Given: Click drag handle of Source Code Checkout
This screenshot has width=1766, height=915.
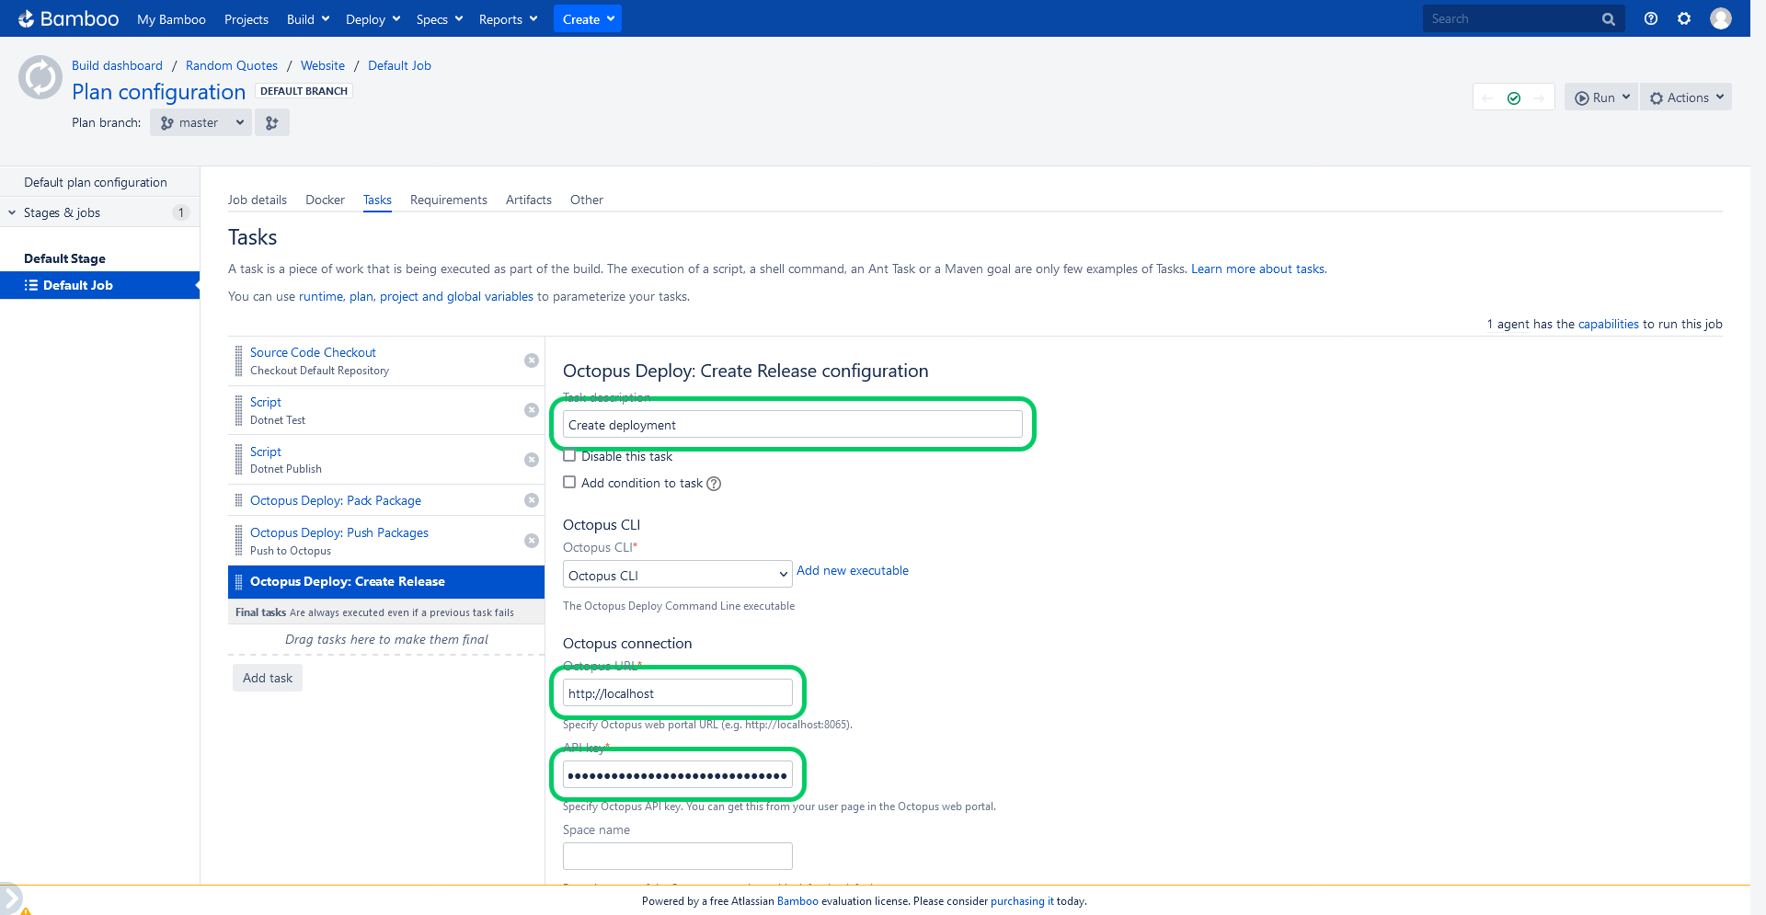Looking at the screenshot, I should tap(239, 360).
